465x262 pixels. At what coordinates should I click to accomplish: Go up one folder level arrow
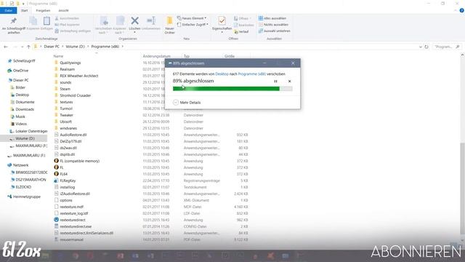pos(28,47)
